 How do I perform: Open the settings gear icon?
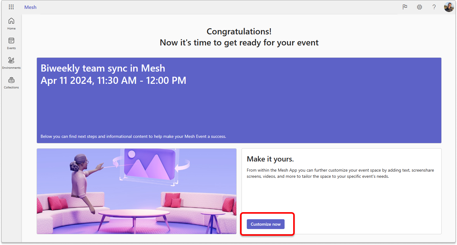tap(420, 7)
